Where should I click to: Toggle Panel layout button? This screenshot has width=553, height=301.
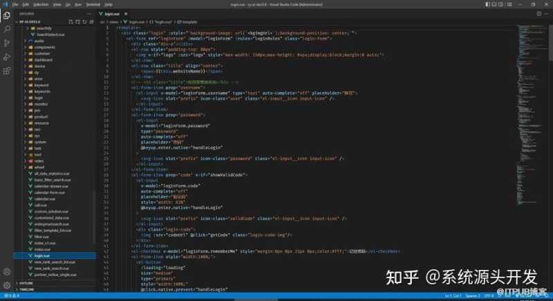(494, 5)
